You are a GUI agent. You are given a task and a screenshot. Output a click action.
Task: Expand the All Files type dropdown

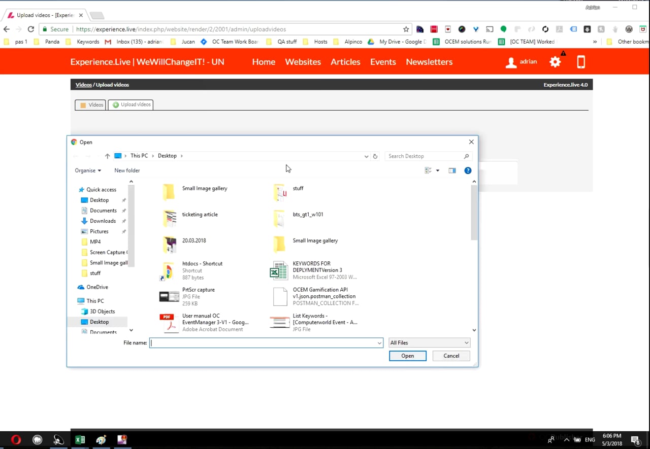pyautogui.click(x=429, y=343)
